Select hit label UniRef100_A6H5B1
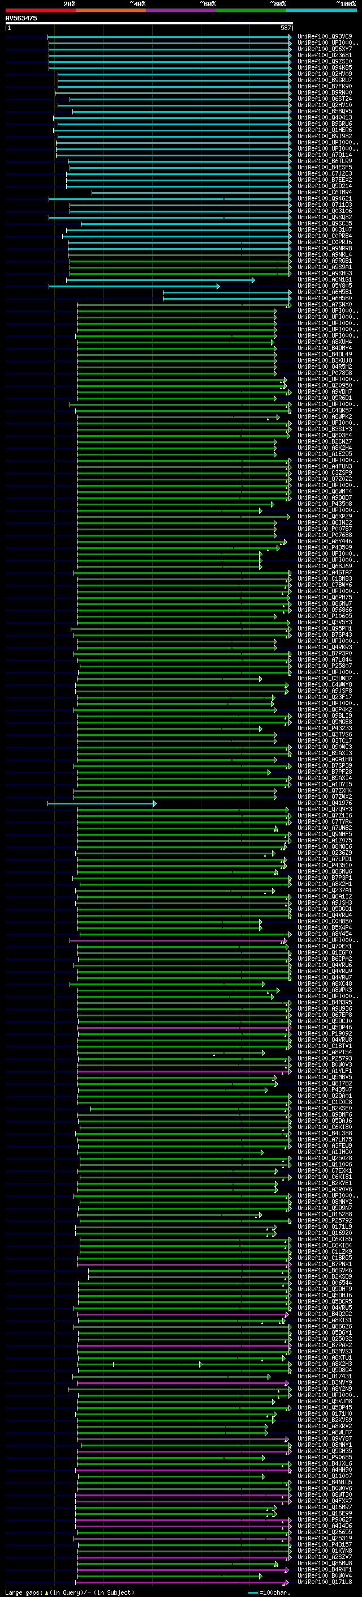 [325, 293]
